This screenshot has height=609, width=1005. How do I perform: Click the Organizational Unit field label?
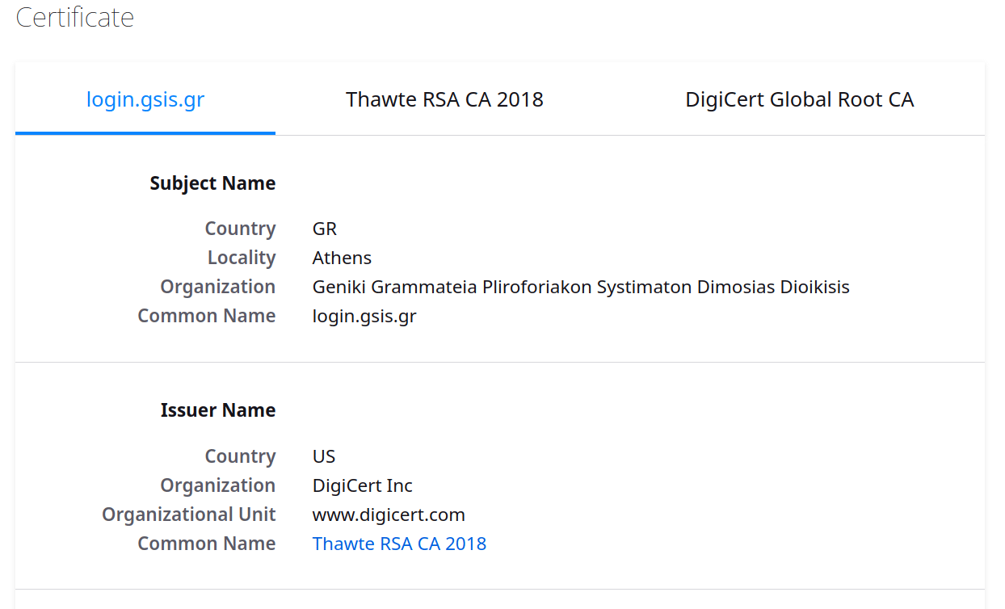click(189, 514)
